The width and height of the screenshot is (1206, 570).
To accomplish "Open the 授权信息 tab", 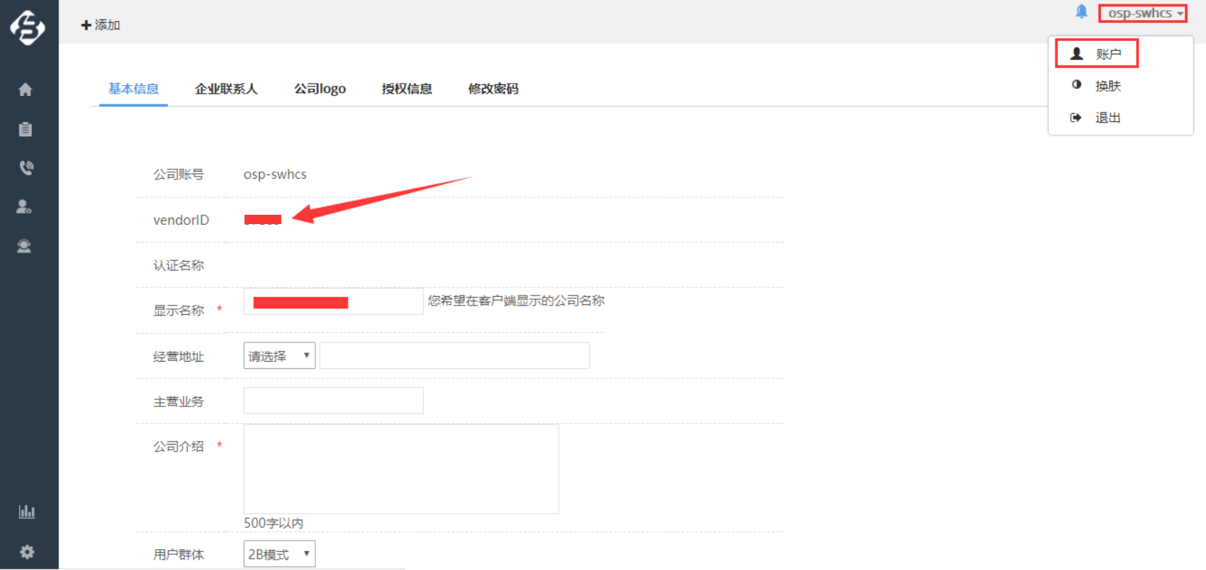I will coord(407,89).
